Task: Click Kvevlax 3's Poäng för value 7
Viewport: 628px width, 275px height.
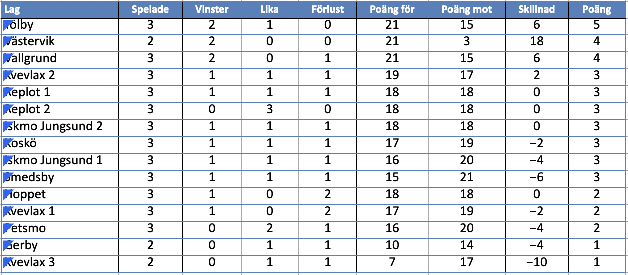Action: [x=392, y=262]
